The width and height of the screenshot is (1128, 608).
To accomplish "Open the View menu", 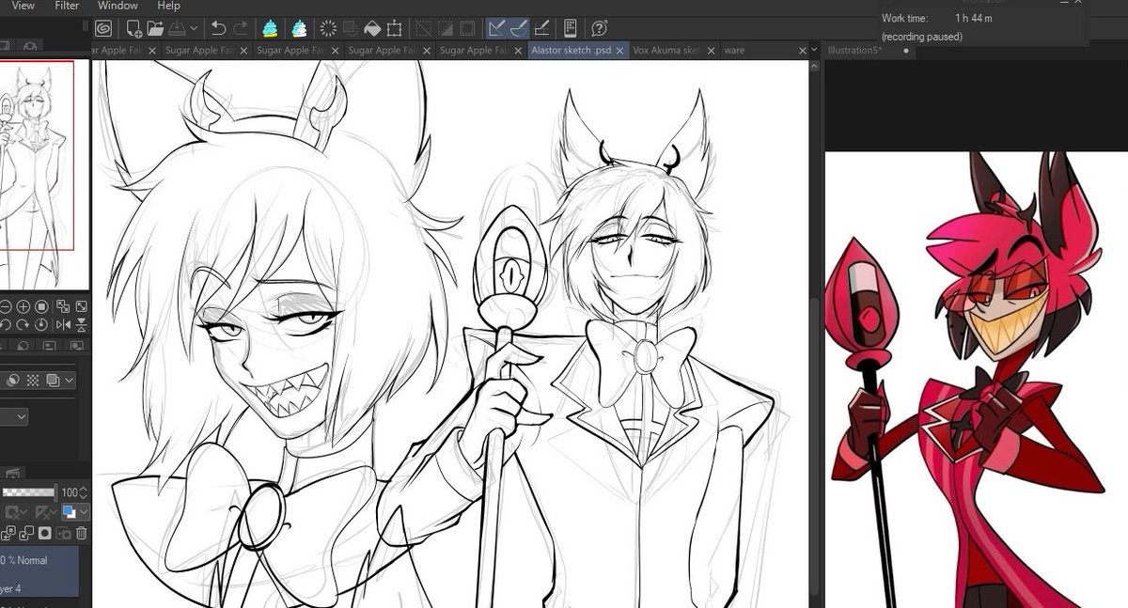I will point(23,6).
